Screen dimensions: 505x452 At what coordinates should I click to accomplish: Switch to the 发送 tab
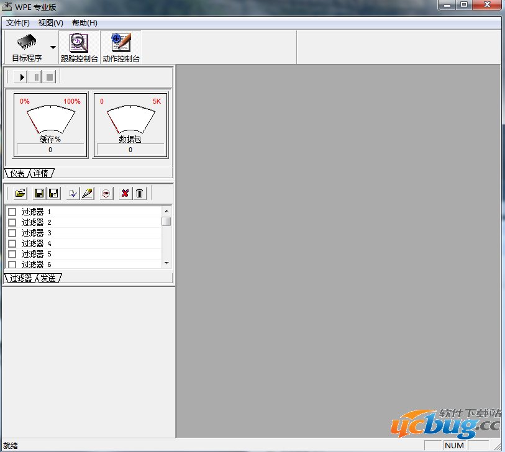tap(48, 278)
